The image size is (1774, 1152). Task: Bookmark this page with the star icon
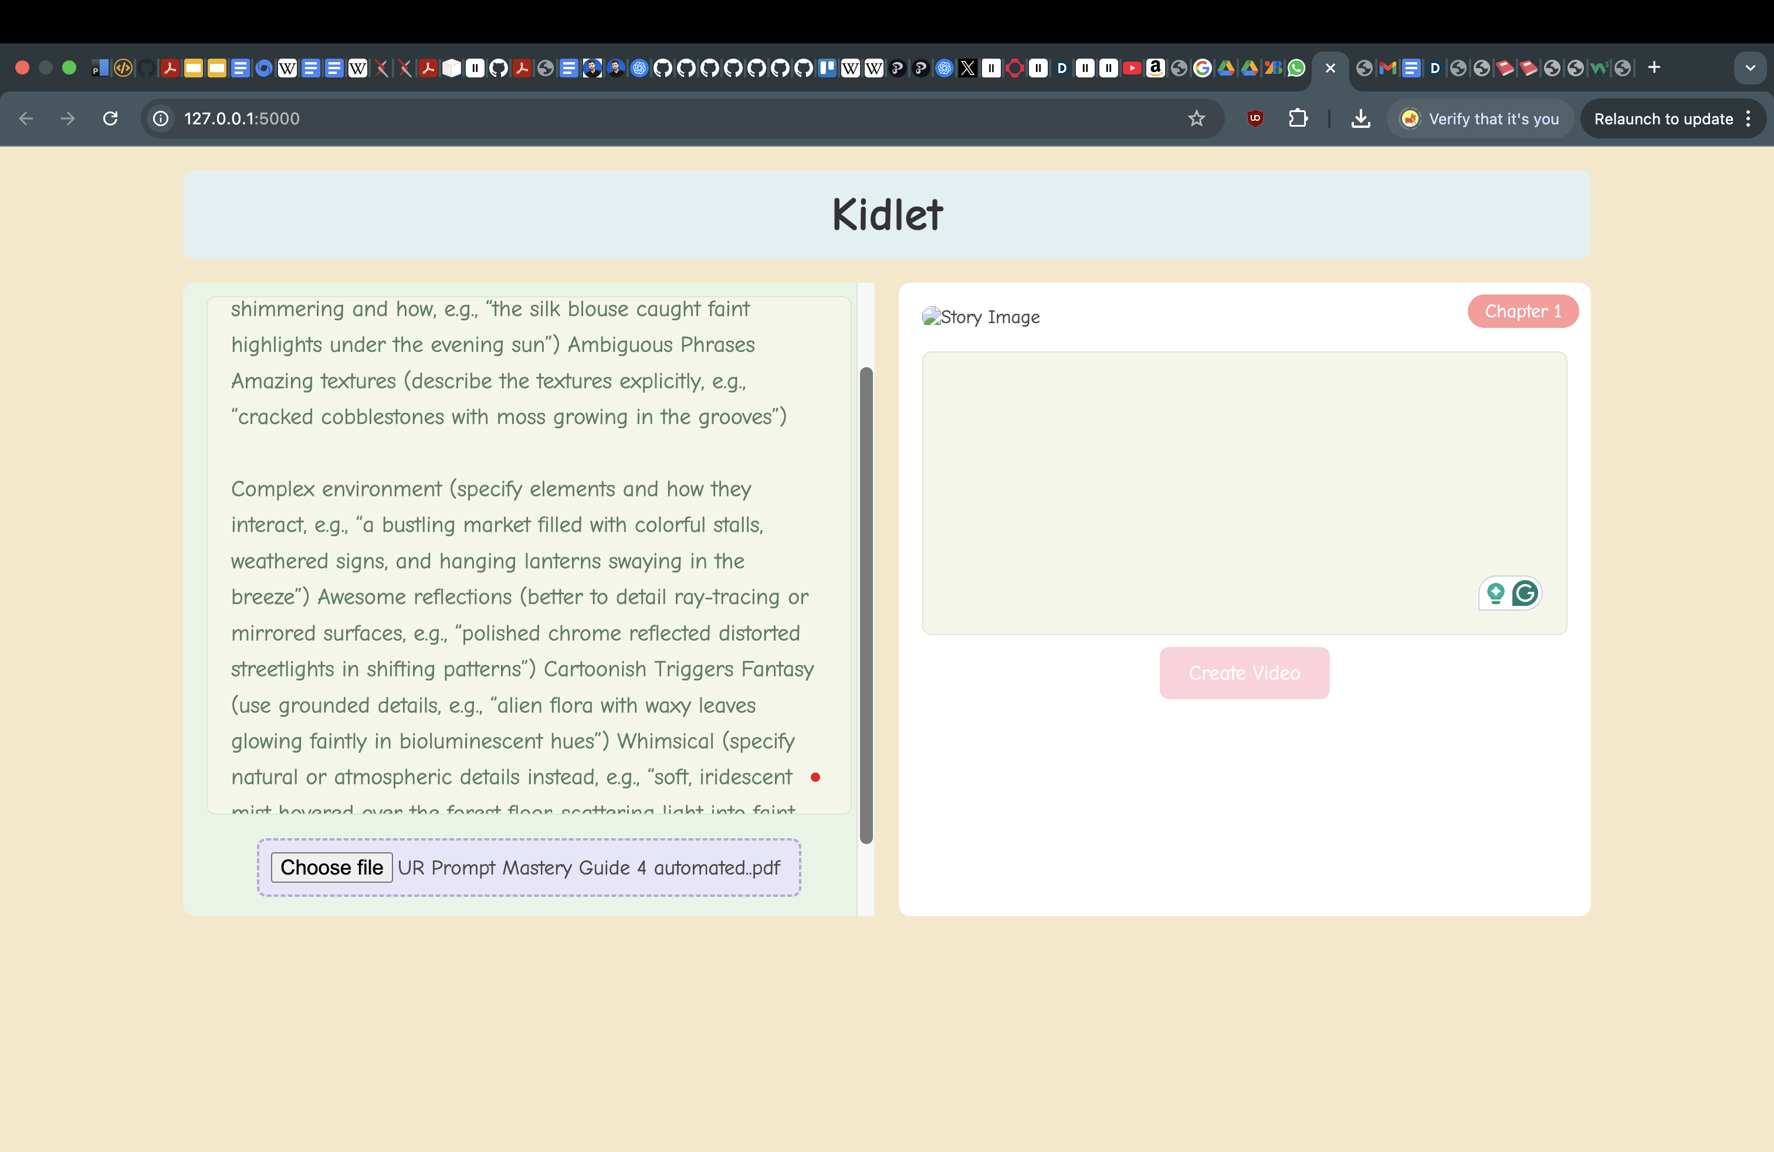pyautogui.click(x=1196, y=118)
